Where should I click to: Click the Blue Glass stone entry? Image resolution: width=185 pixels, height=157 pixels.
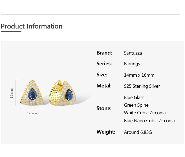click(x=134, y=97)
